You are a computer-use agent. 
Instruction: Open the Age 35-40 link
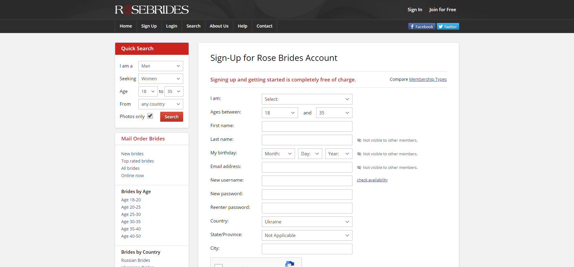(x=131, y=229)
